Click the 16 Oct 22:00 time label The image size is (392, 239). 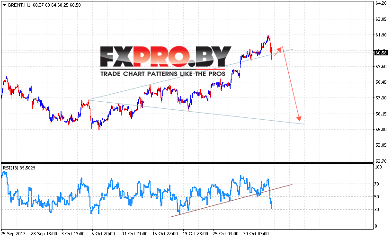pos(165,234)
